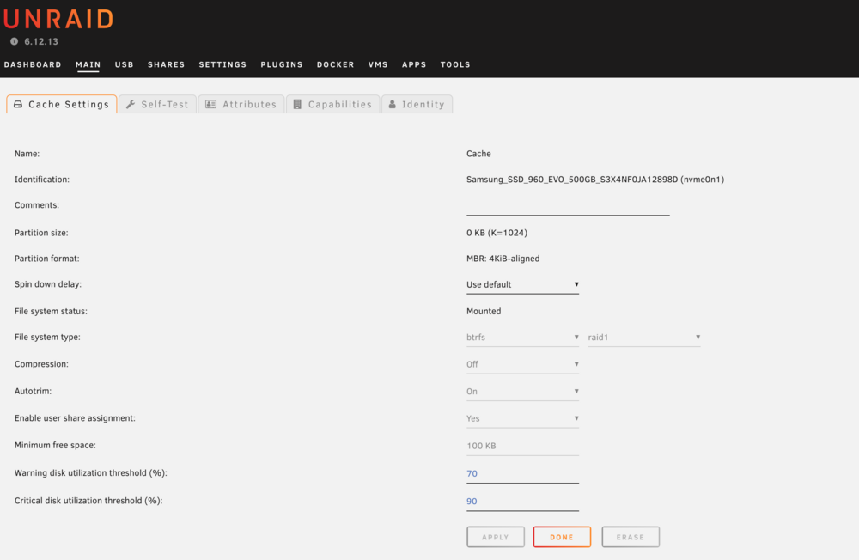Click the 'File system status:' label
The width and height of the screenshot is (859, 560).
coord(51,311)
